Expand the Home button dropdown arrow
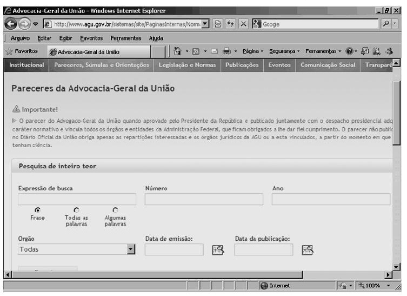Screen dimensions: 407x296 pos(187,51)
